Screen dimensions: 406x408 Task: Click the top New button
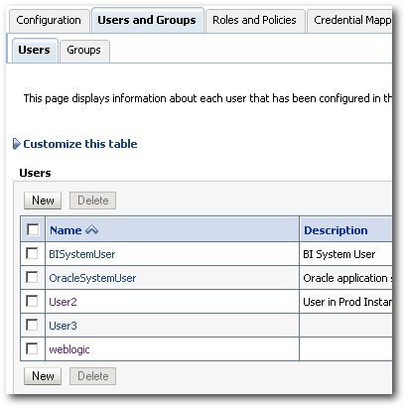43,201
